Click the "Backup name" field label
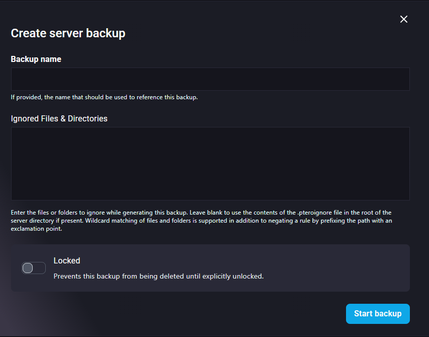Viewport: 429px width, 337px height. tap(36, 59)
